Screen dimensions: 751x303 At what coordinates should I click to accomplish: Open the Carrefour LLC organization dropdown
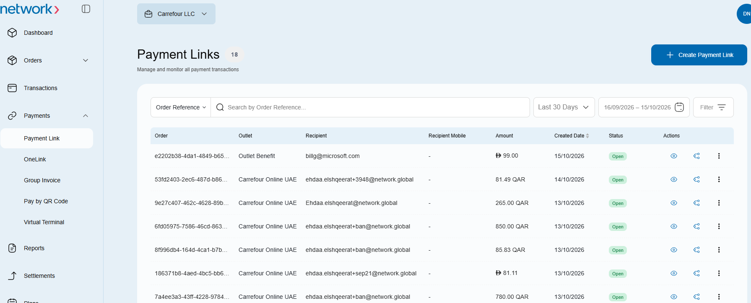(176, 14)
